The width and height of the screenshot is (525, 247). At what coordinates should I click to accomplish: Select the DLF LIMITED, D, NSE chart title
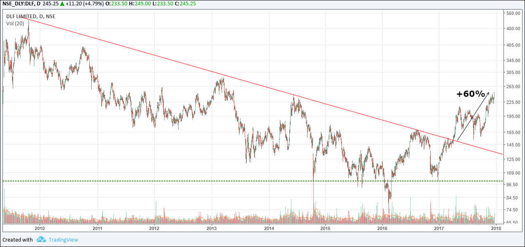tap(31, 17)
